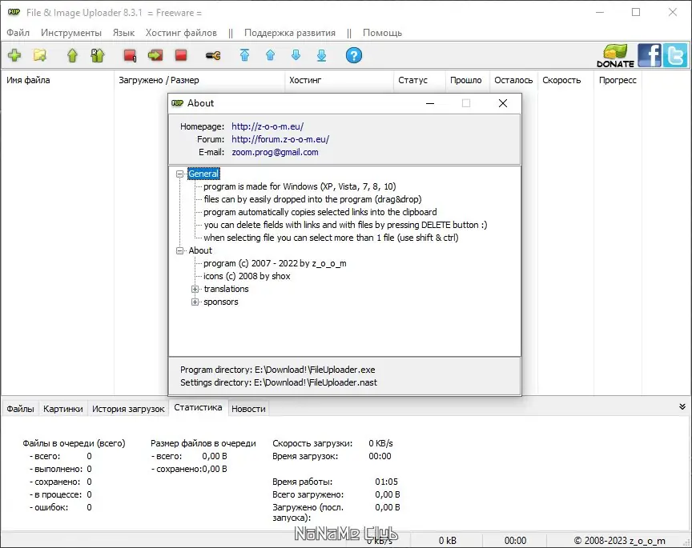Image resolution: width=692 pixels, height=548 pixels.
Task: Click the blue move down arrow
Action: [296, 55]
